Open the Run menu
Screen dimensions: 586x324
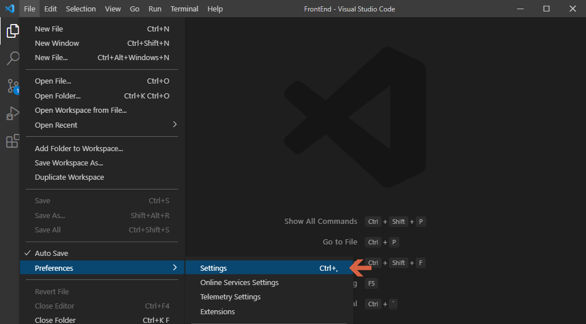(x=155, y=9)
